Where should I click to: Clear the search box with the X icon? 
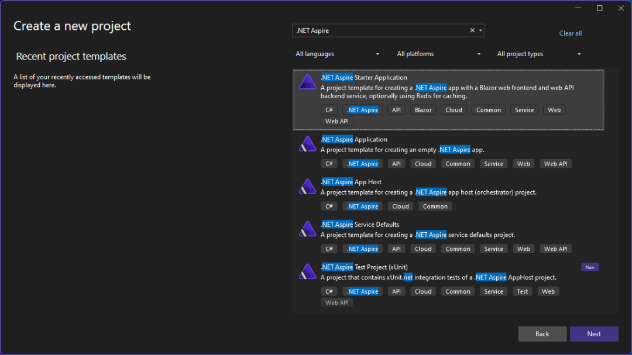pos(472,30)
